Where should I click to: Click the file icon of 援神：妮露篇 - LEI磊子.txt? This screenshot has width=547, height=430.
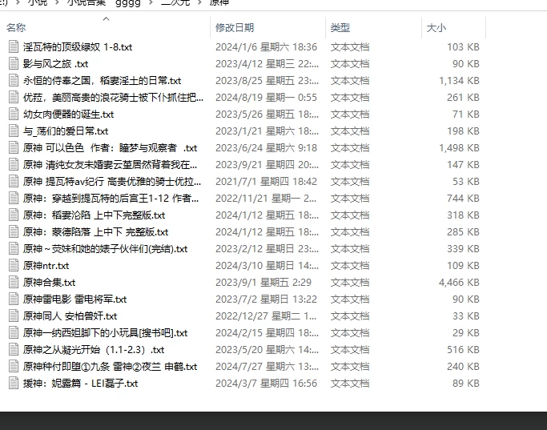pos(14,383)
